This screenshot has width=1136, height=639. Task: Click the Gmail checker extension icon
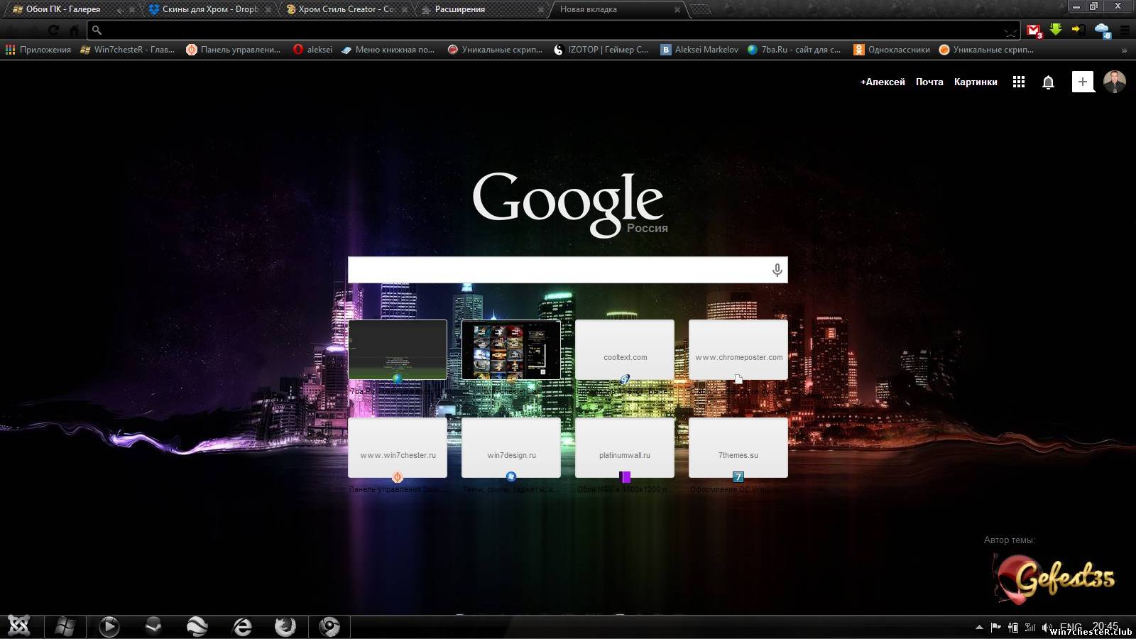pyautogui.click(x=1034, y=31)
